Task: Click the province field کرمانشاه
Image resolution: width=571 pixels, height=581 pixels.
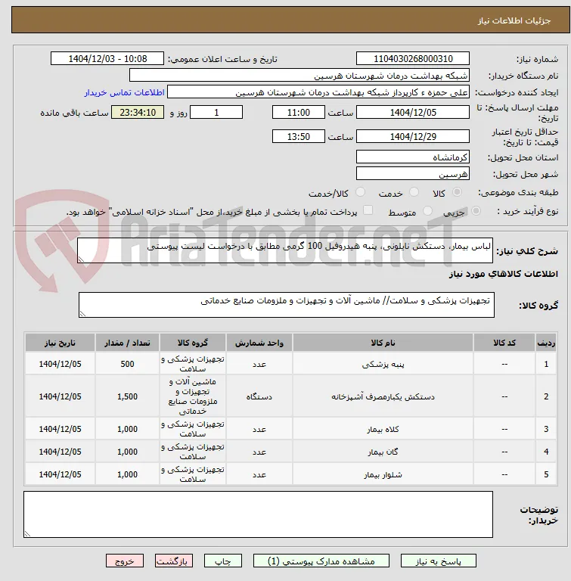Action: click(x=413, y=157)
